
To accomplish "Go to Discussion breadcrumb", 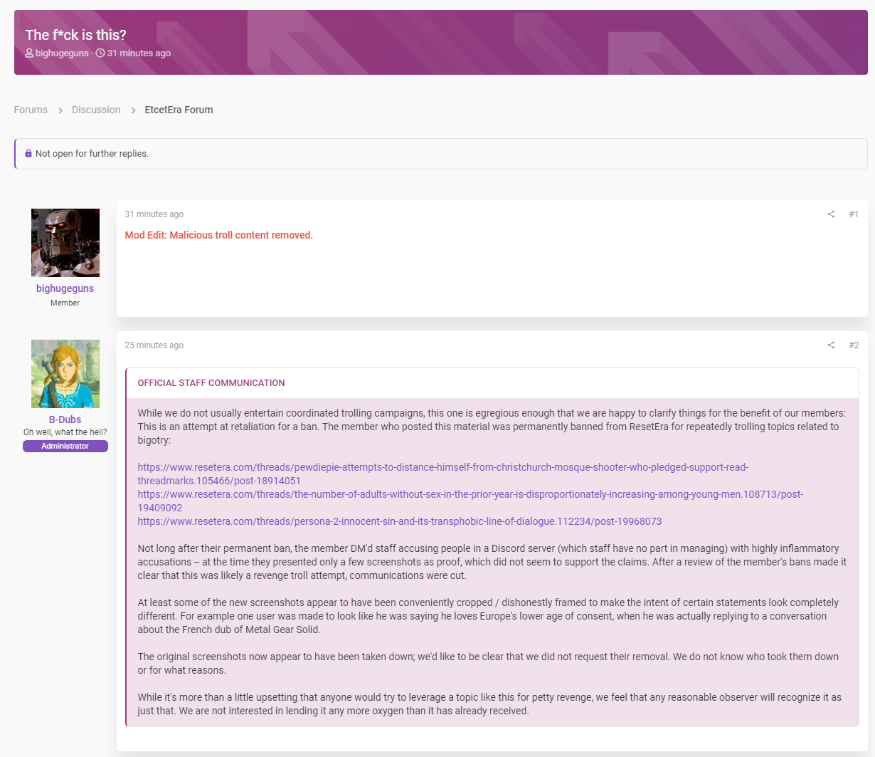I will click(96, 110).
